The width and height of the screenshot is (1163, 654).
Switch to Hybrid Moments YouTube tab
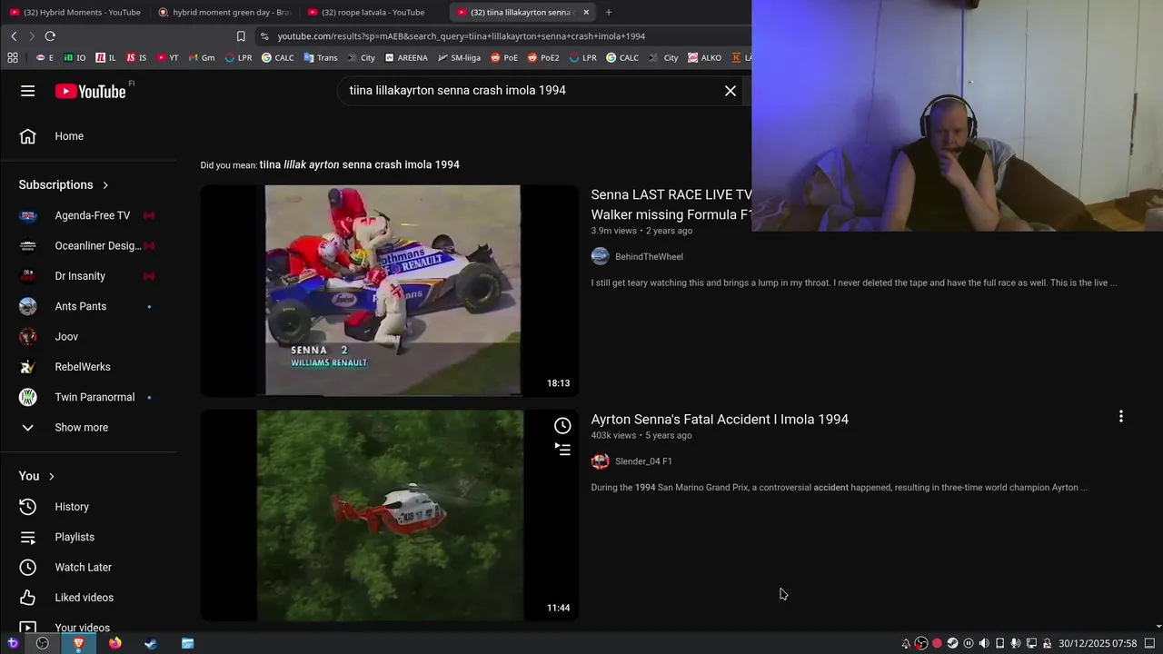[75, 13]
